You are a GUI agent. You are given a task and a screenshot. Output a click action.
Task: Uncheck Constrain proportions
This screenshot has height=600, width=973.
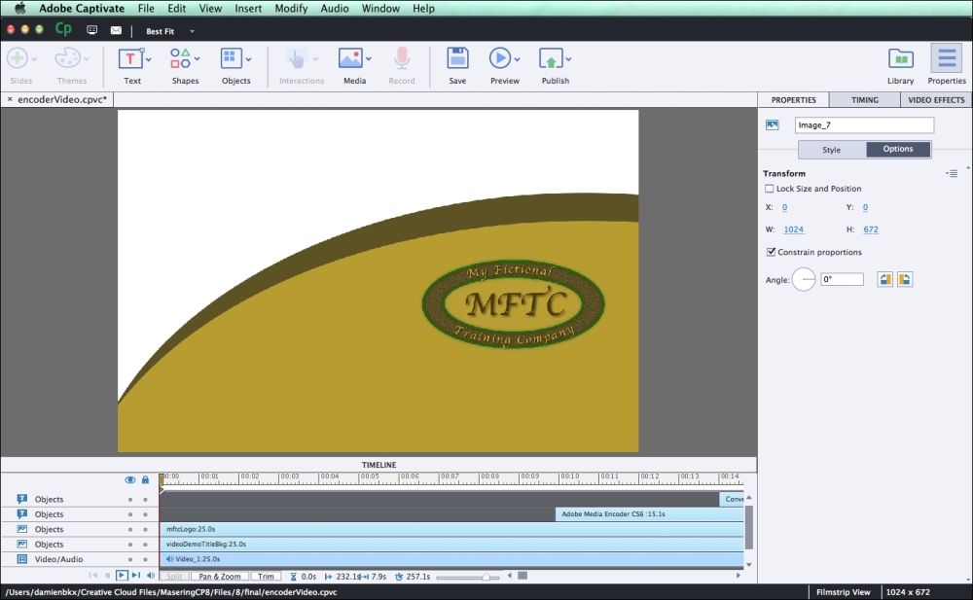pyautogui.click(x=769, y=251)
